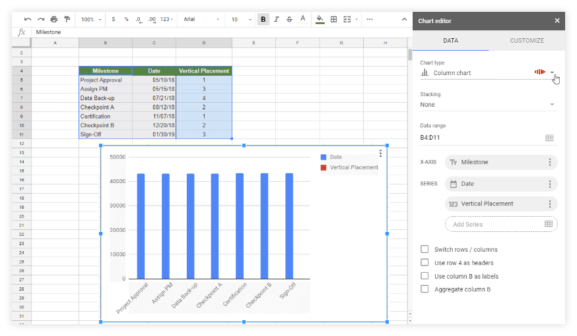Click the data range grid icon
Image resolution: width=577 pixels, height=336 pixels.
click(549, 138)
